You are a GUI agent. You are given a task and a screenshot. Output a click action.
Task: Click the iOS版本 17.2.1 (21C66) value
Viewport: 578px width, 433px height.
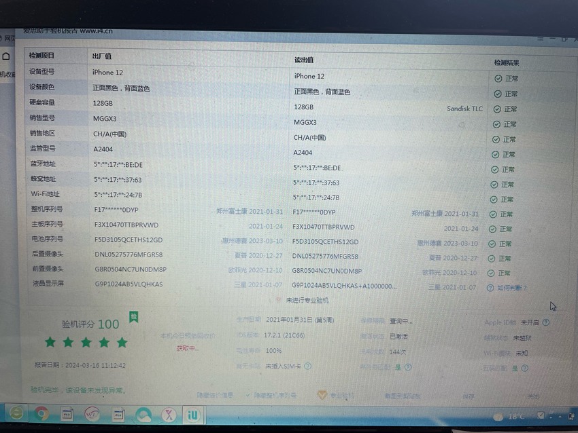(284, 335)
